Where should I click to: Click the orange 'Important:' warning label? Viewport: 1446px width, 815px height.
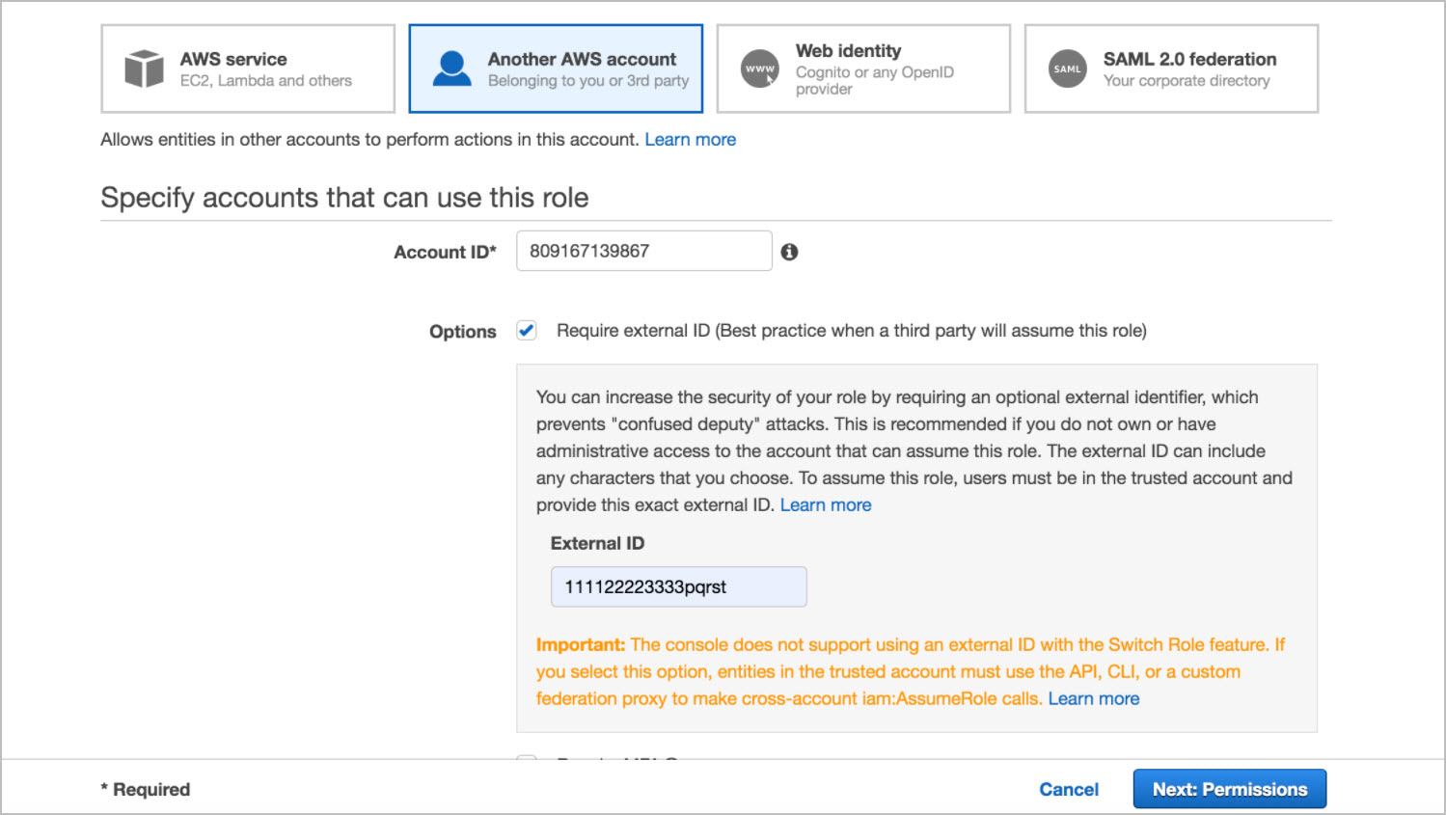point(581,645)
